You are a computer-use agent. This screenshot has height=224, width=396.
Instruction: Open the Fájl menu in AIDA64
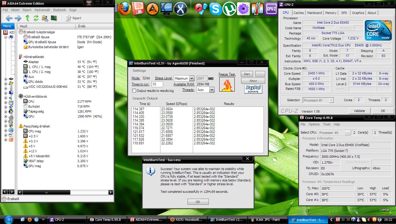(x=5, y=10)
